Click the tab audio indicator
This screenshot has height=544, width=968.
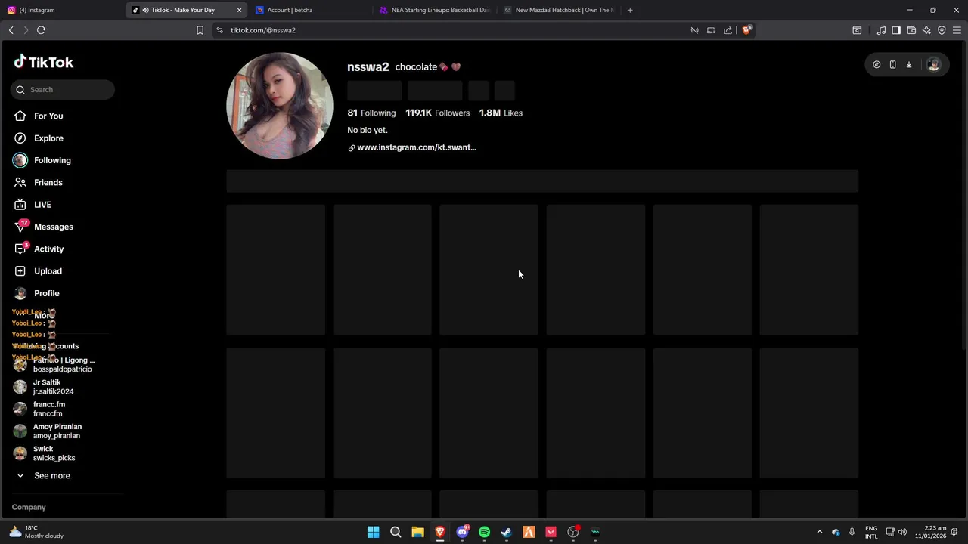tap(145, 10)
